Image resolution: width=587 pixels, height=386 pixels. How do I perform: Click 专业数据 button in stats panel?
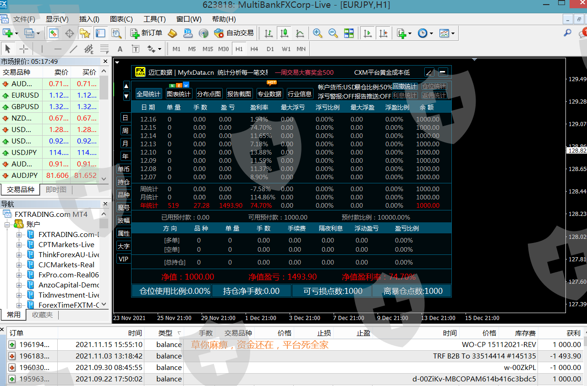(269, 94)
